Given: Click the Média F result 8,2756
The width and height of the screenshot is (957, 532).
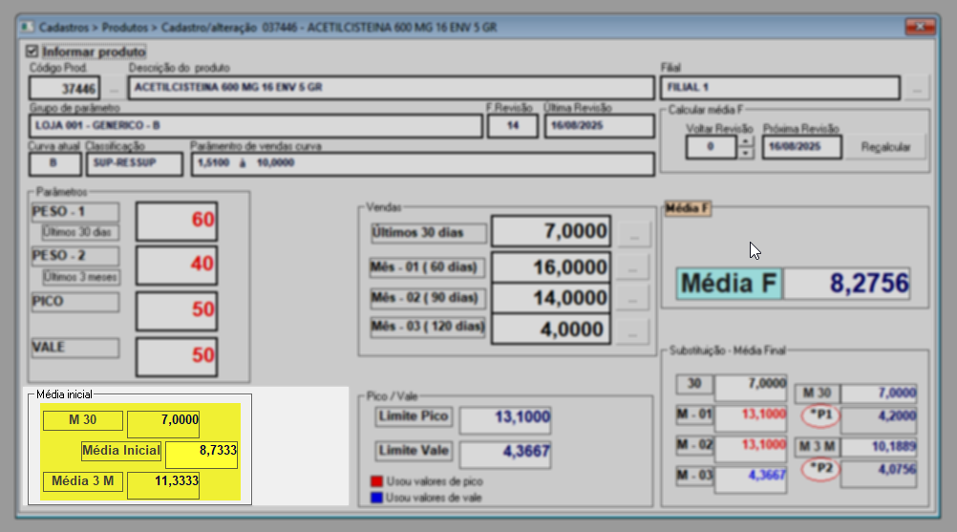Looking at the screenshot, I should (x=846, y=283).
